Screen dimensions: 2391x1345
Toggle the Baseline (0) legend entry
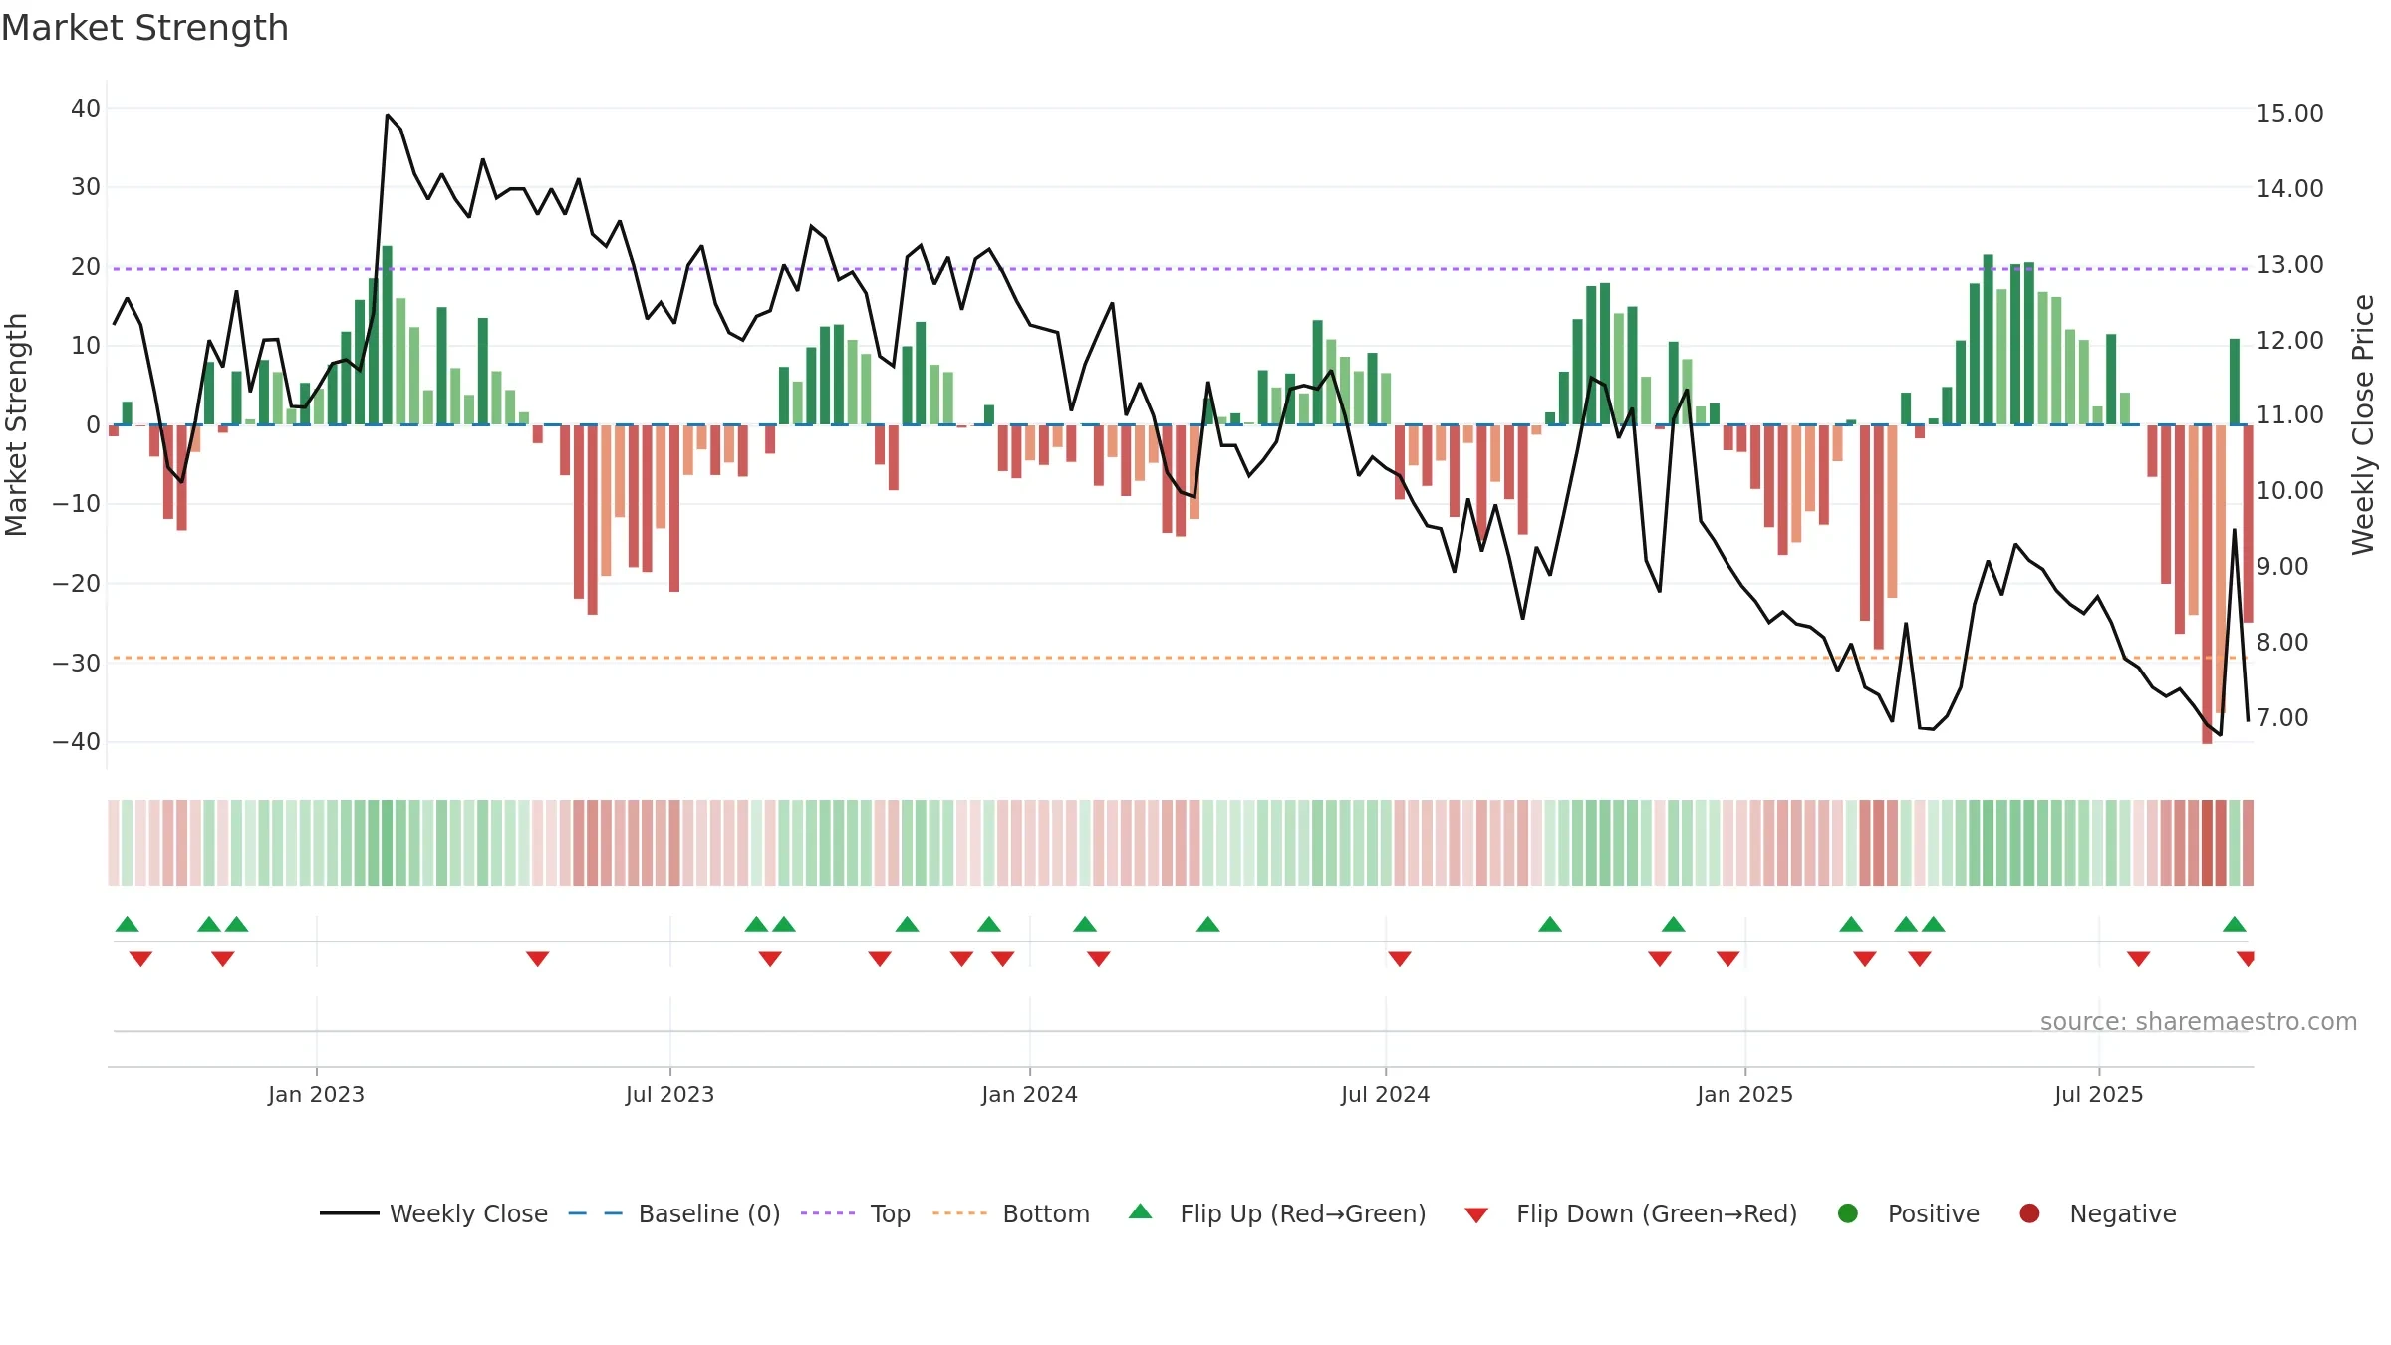(x=673, y=1213)
